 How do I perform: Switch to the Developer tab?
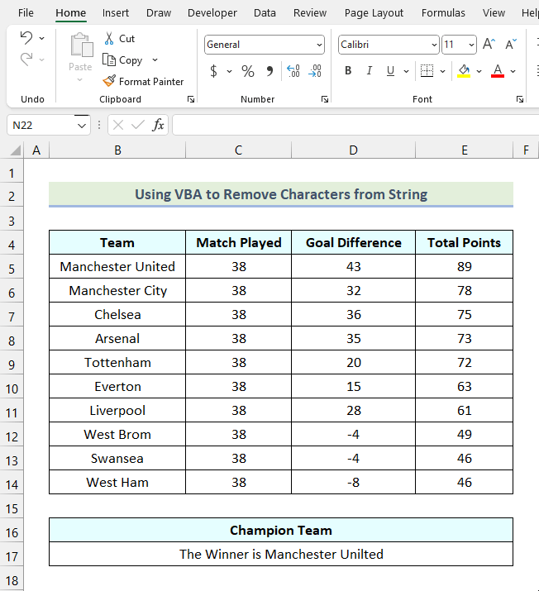pos(212,13)
